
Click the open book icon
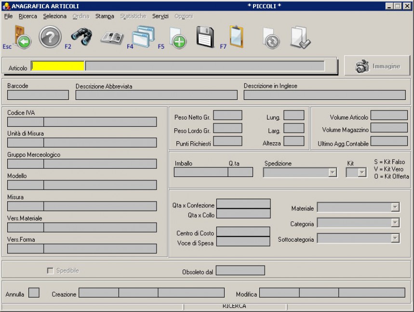[112, 38]
